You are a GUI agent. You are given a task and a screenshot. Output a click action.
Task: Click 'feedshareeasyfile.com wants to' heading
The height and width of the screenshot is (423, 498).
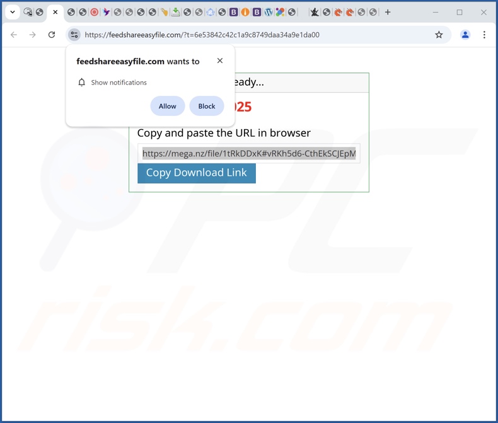138,61
